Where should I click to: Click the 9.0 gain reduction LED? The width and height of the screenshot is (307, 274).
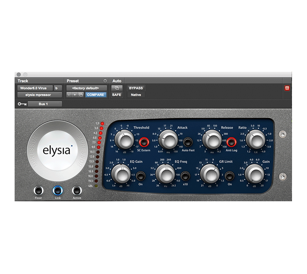(98, 147)
